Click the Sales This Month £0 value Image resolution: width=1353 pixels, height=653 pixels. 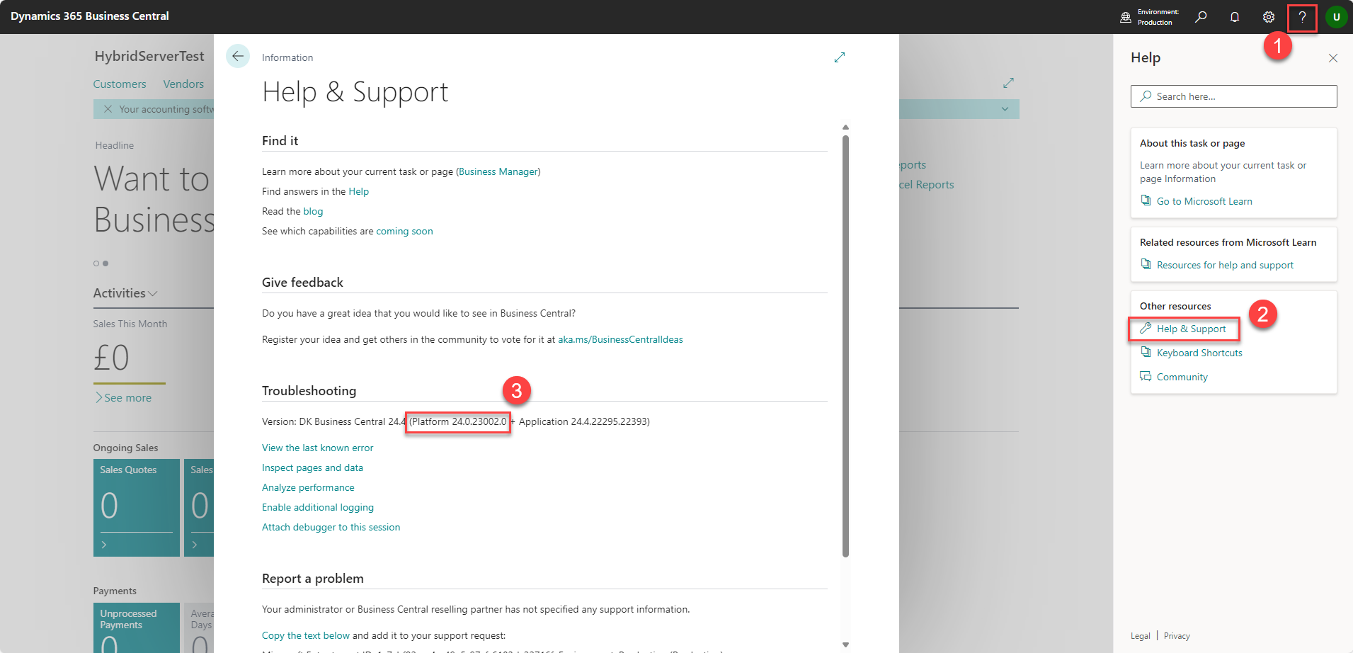pyautogui.click(x=112, y=357)
